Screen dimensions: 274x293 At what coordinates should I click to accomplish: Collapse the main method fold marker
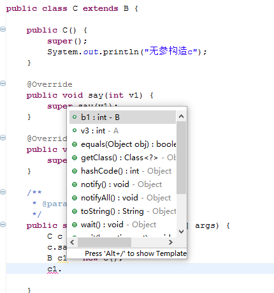click(3, 224)
